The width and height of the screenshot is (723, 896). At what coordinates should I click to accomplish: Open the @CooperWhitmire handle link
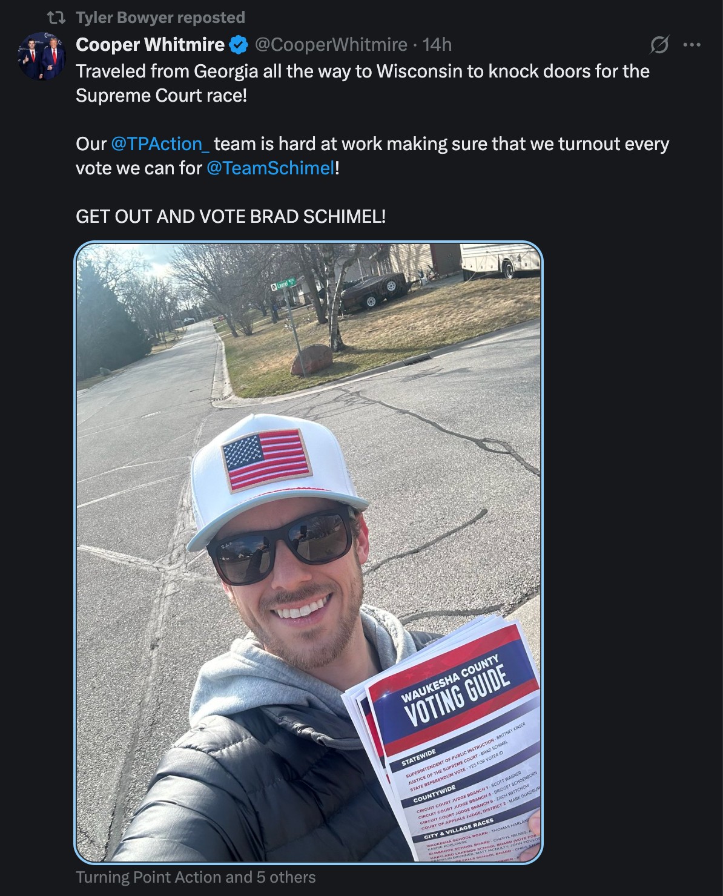(331, 45)
